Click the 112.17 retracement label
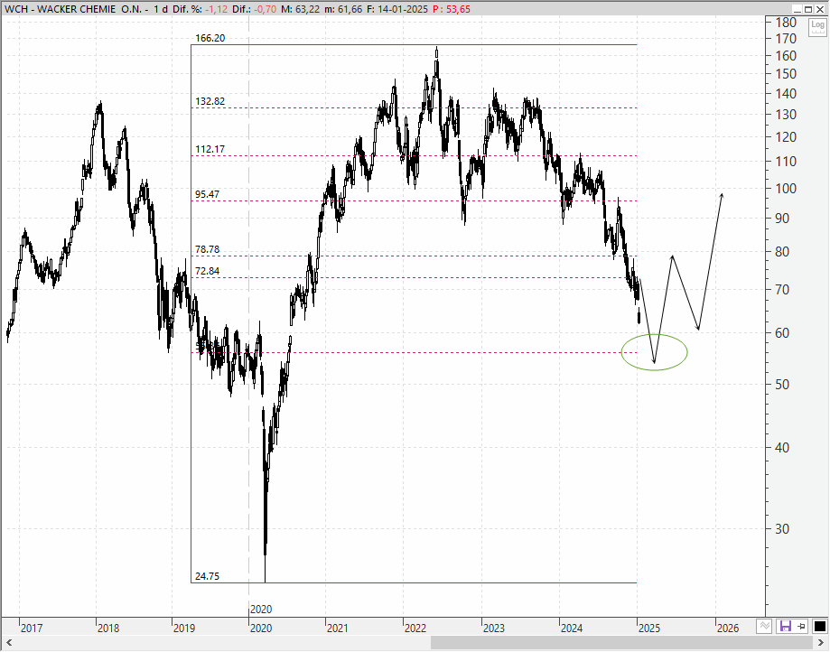 point(210,149)
